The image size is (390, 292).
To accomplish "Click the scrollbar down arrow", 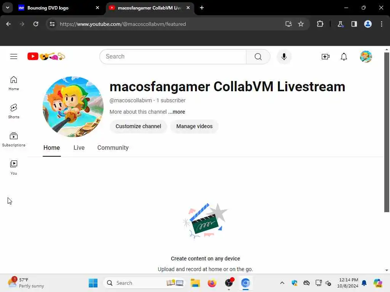I will click(387, 270).
